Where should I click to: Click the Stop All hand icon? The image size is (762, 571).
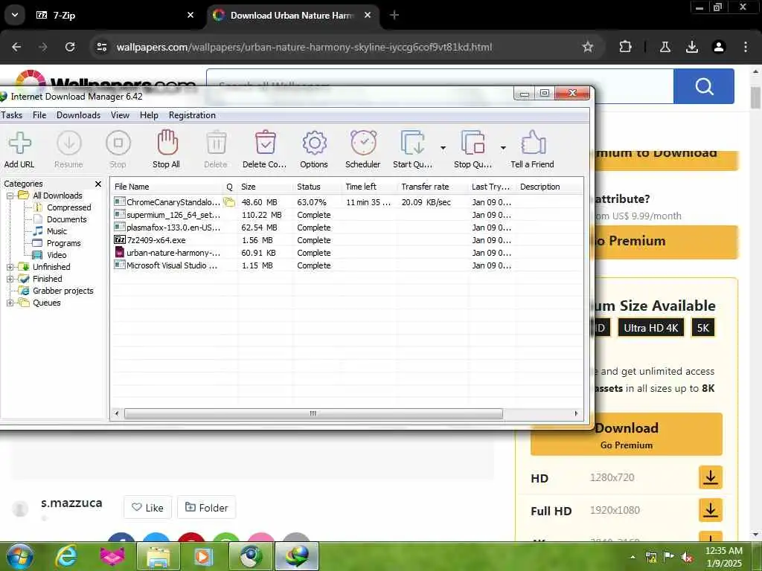point(167,142)
